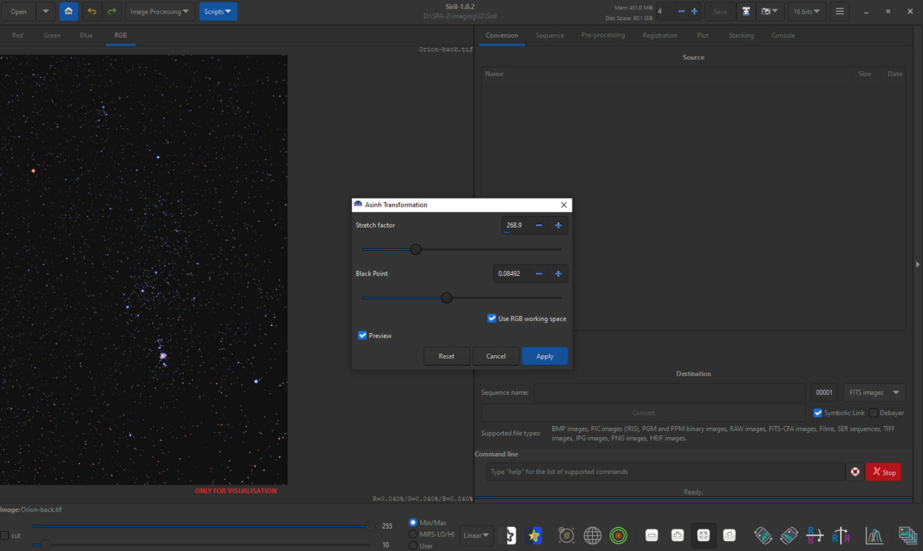The image size is (923, 551).
Task: Rotate the image counterclockwise
Action: (763, 535)
